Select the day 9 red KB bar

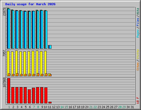pyautogui.click(x=42, y=95)
